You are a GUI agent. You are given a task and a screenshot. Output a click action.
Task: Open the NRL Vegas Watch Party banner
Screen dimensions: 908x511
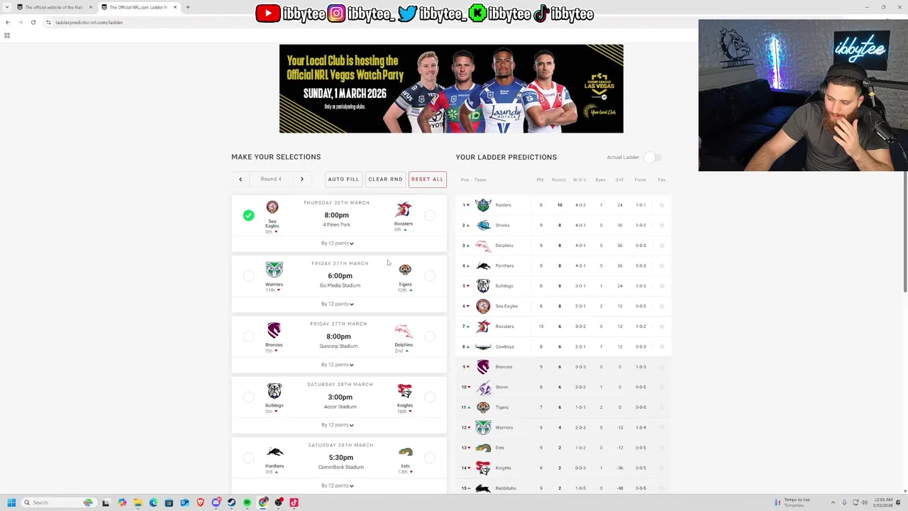coord(451,89)
